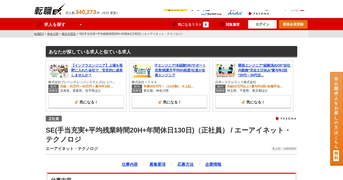Click salary text 月給22万円以上+賞与年2回
The height and width of the screenshot is (180, 343).
coord(255,86)
